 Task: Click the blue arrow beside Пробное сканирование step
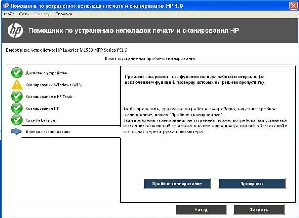(x=17, y=131)
